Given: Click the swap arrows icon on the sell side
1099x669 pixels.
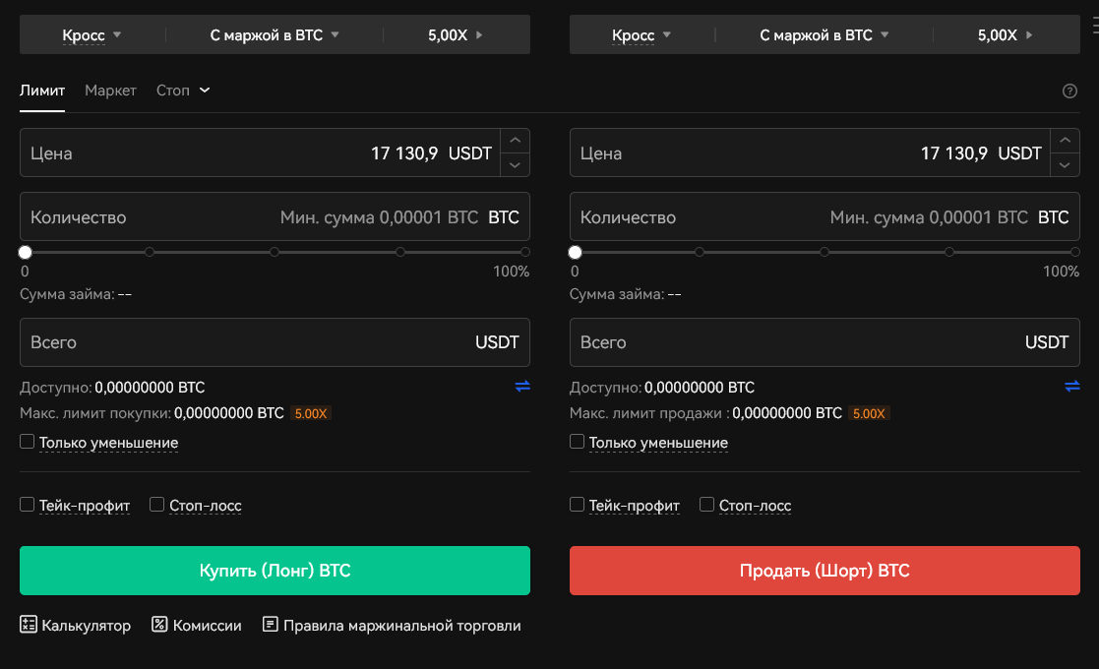Looking at the screenshot, I should tap(1071, 386).
